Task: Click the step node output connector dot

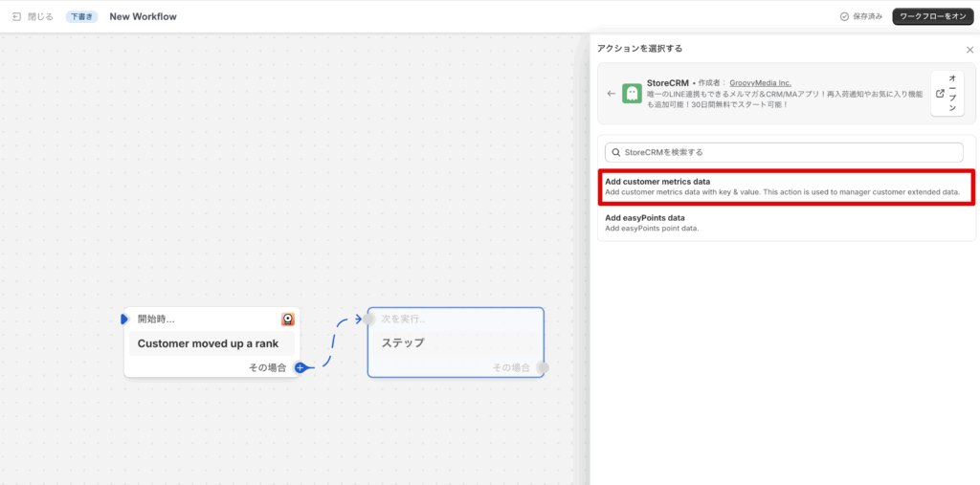Action: [x=543, y=367]
